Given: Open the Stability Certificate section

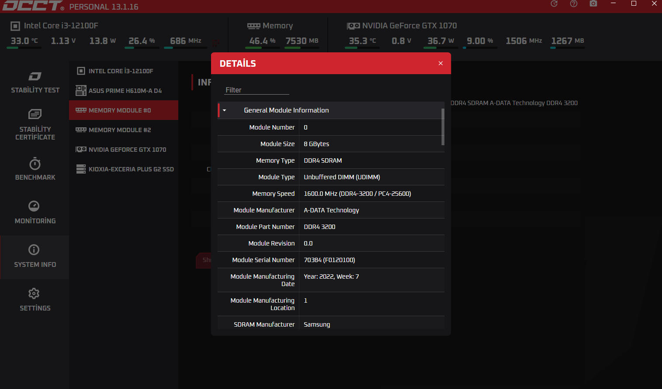Looking at the screenshot, I should (35, 124).
